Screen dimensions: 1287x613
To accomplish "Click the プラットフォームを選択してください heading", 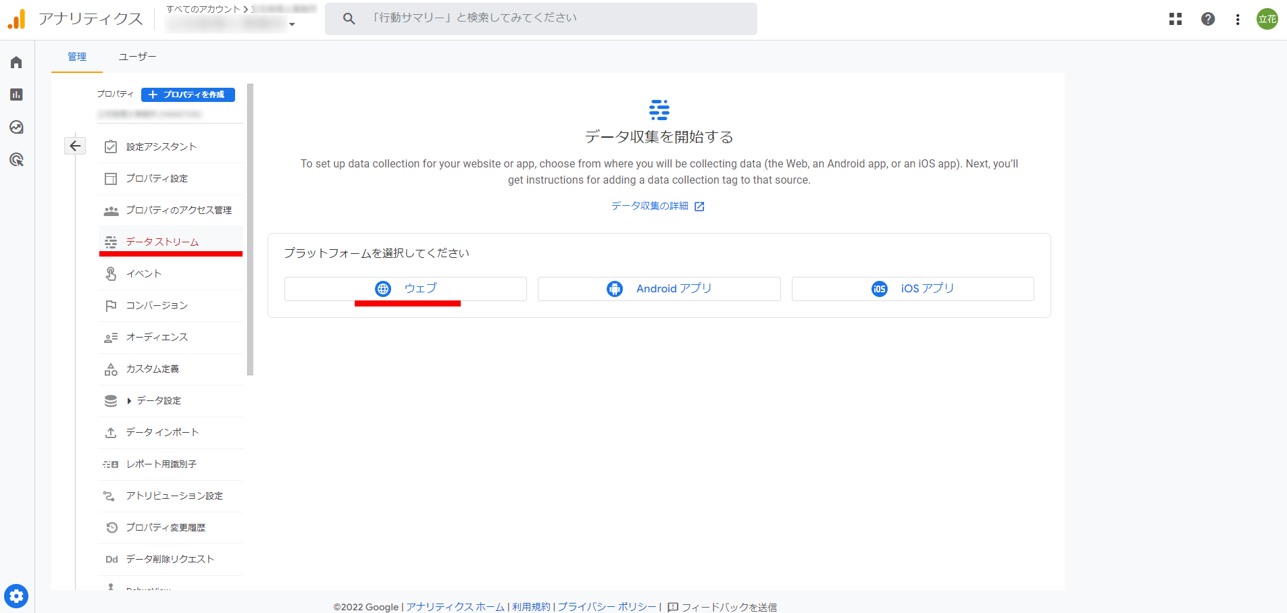I will [x=377, y=253].
